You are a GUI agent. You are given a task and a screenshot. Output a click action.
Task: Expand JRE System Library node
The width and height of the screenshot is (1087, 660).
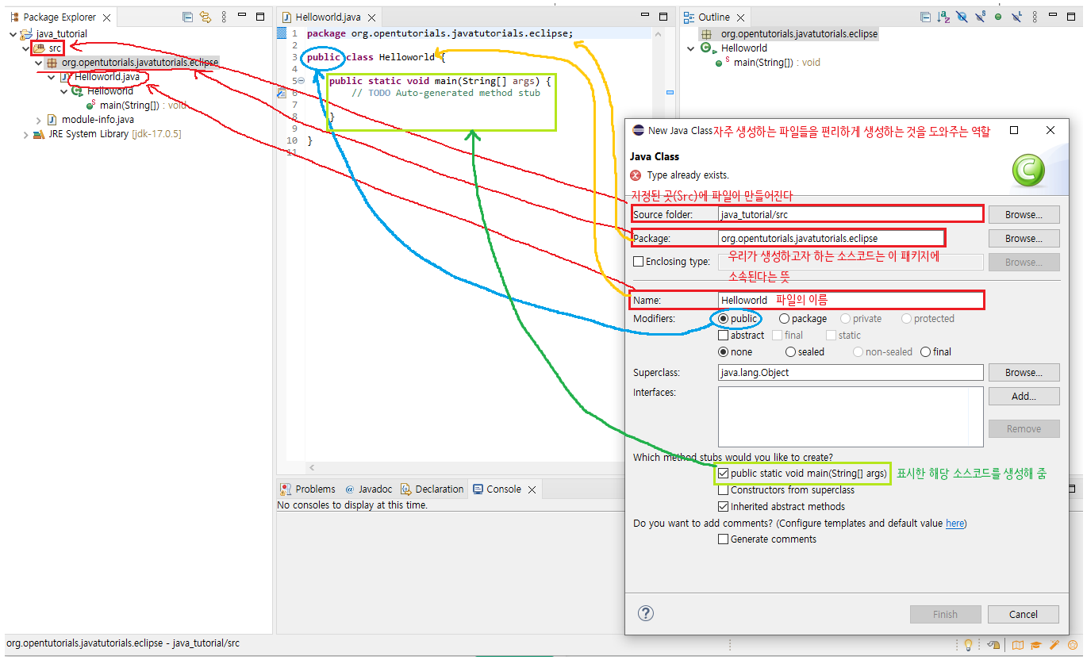coord(25,134)
